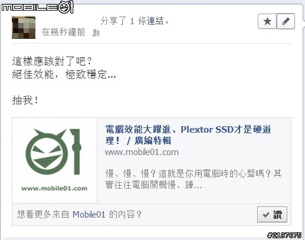Click the www.mobile01.com caption under the logo
305x240 pixels.
(54, 188)
